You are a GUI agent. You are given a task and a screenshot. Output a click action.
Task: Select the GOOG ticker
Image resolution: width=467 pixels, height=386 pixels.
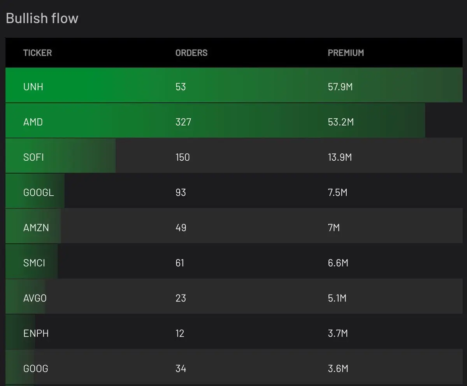pyautogui.click(x=36, y=368)
